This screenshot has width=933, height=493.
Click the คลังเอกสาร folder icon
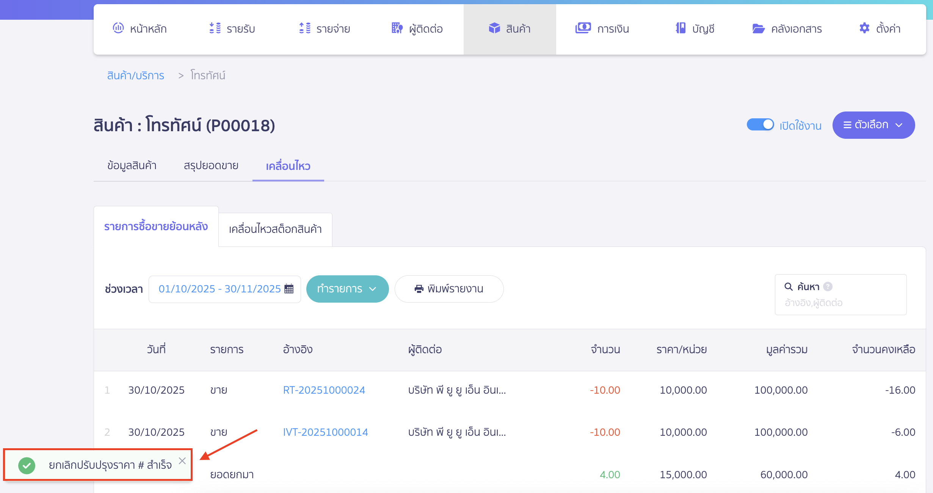pyautogui.click(x=758, y=28)
